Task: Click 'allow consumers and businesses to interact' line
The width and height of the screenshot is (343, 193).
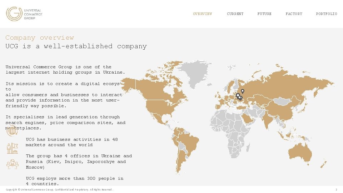Action: coord(64,95)
